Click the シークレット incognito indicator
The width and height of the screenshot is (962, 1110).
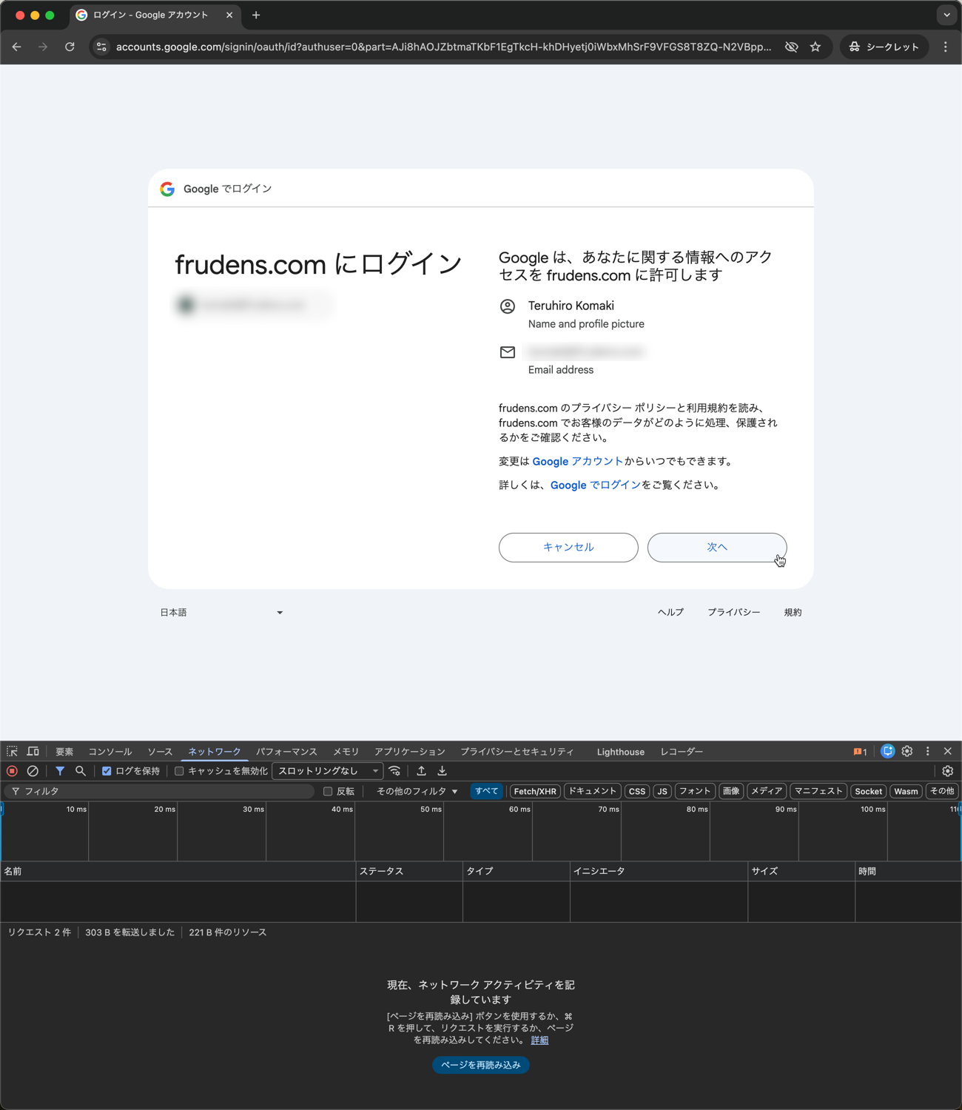(x=884, y=47)
